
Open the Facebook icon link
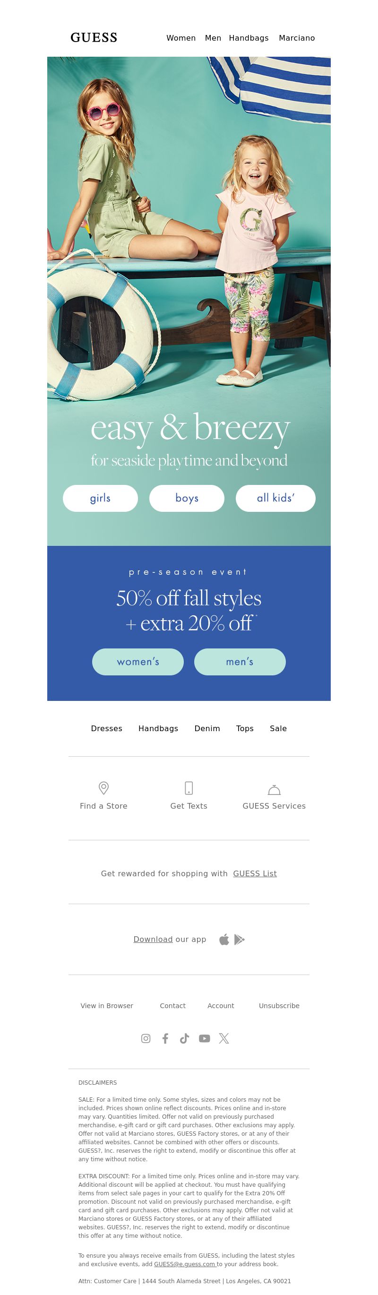point(165,1038)
